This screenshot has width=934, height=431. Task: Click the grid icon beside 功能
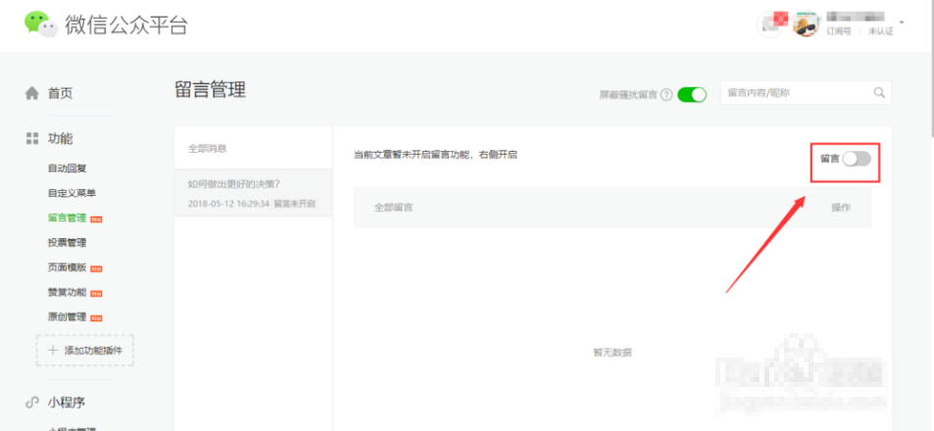point(32,139)
